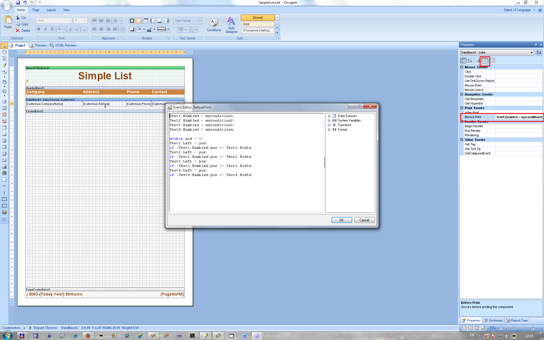544x340 pixels.
Task: Toggle the right border button
Action: tap(167, 21)
